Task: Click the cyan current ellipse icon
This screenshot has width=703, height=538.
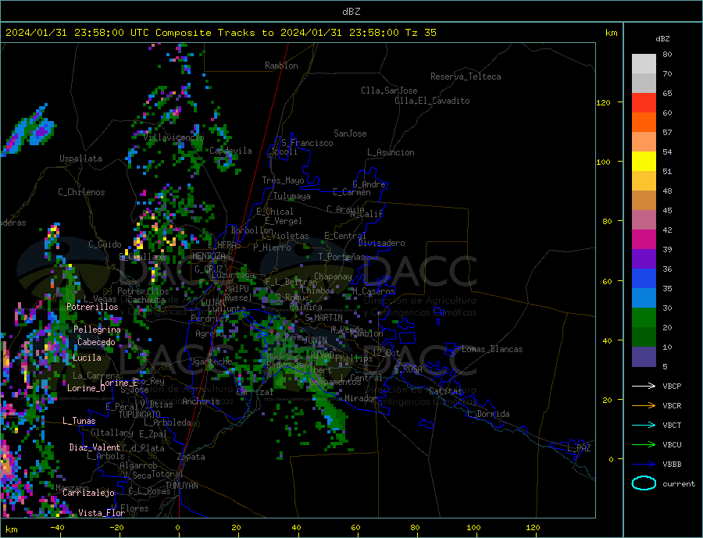Action: tap(644, 483)
